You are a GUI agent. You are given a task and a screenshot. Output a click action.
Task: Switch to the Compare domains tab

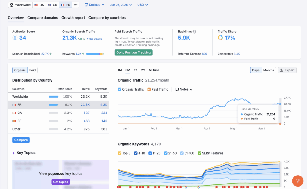coord(43,18)
